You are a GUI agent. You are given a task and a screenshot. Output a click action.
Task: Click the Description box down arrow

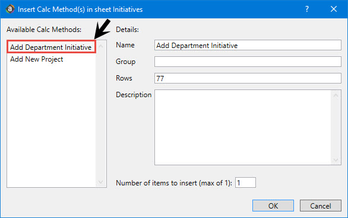click(336, 159)
